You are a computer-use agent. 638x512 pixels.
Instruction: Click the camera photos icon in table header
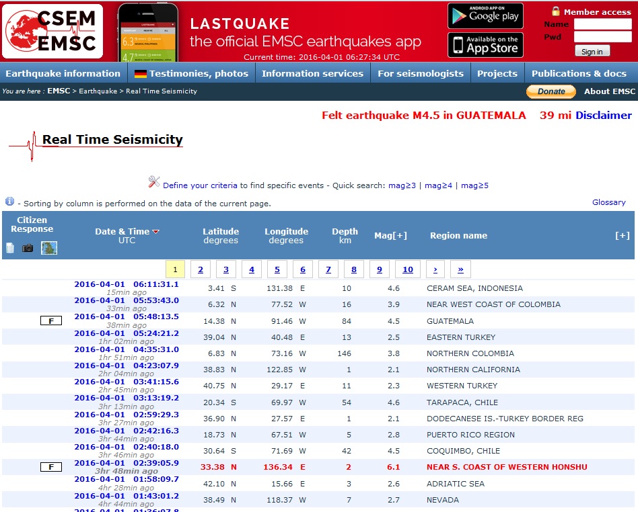[x=28, y=248]
